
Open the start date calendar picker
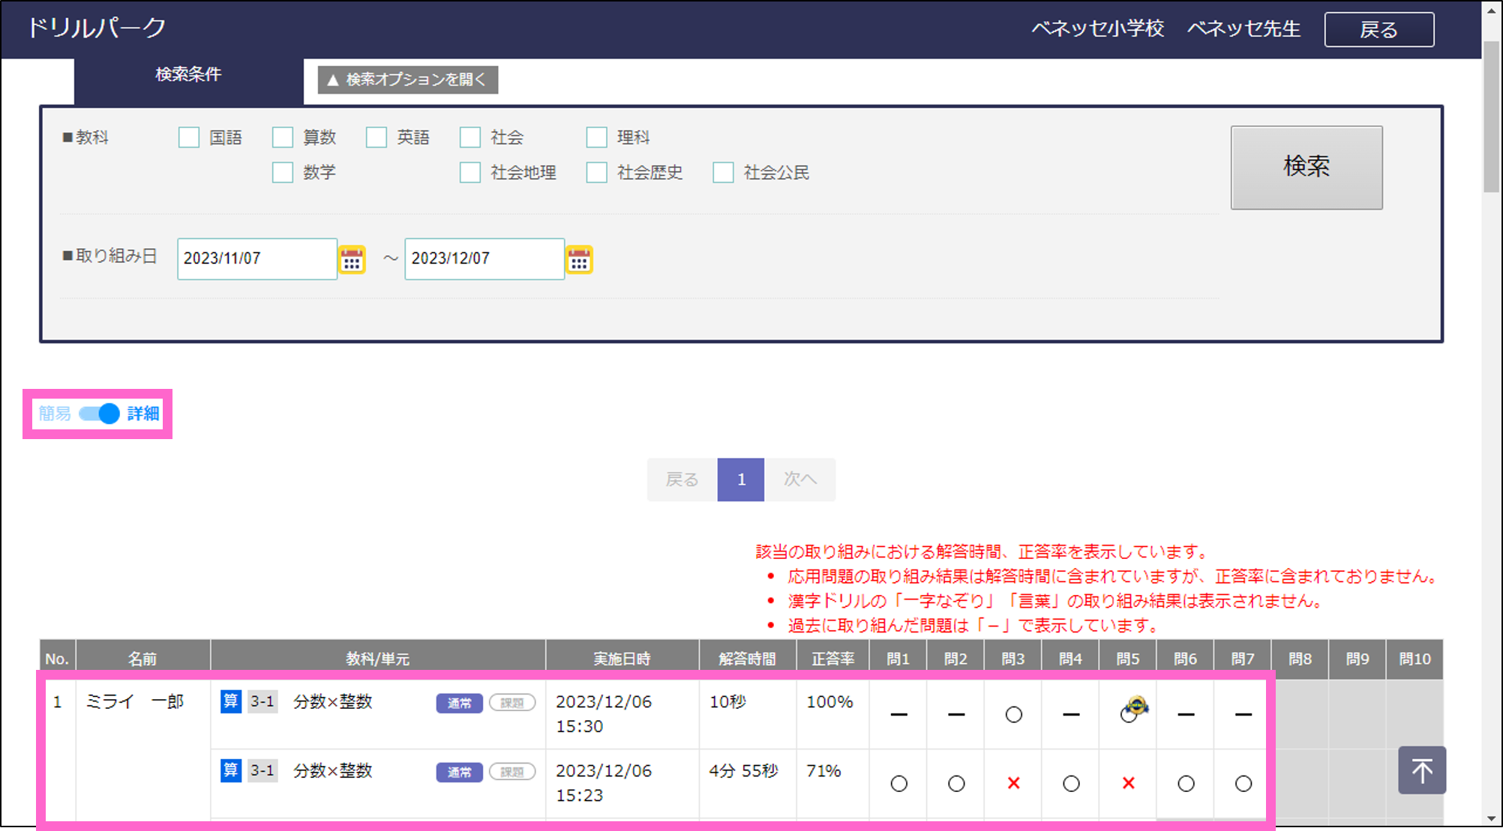(x=352, y=259)
